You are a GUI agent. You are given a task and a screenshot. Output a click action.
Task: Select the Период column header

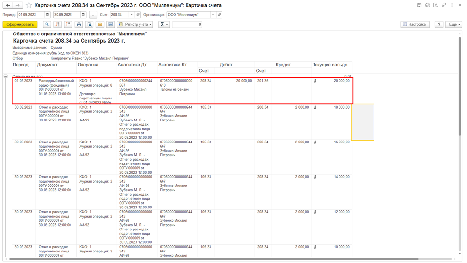point(21,65)
